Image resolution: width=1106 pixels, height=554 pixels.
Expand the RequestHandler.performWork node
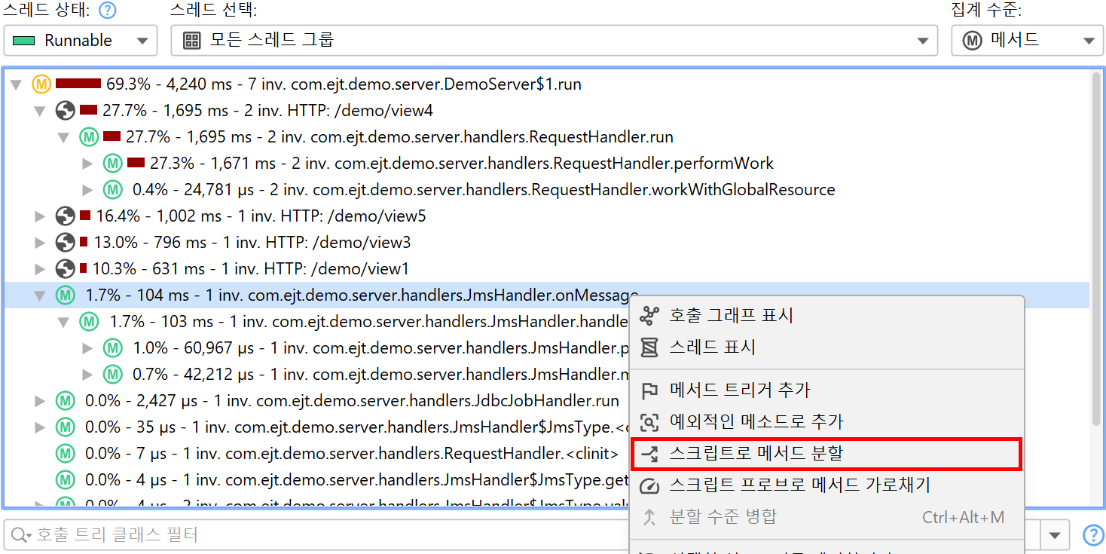click(88, 164)
